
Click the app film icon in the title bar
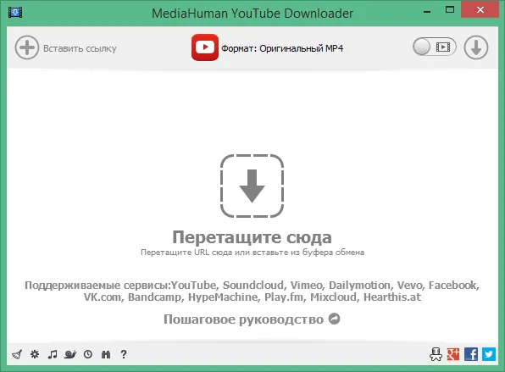tap(15, 13)
